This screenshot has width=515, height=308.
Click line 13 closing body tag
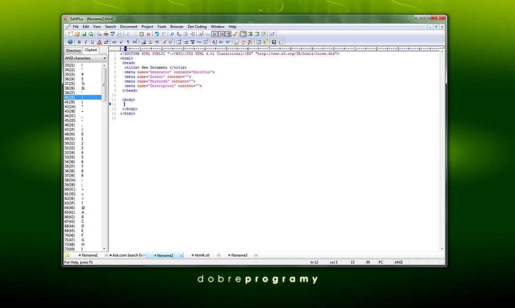[x=130, y=109]
